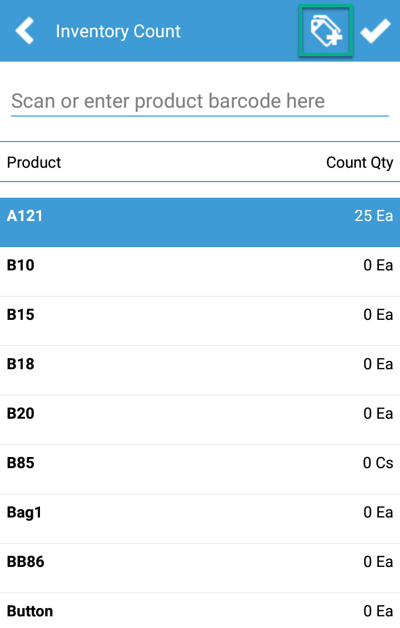Select product B10 from the list
This screenshot has width=400, height=628.
point(200,265)
